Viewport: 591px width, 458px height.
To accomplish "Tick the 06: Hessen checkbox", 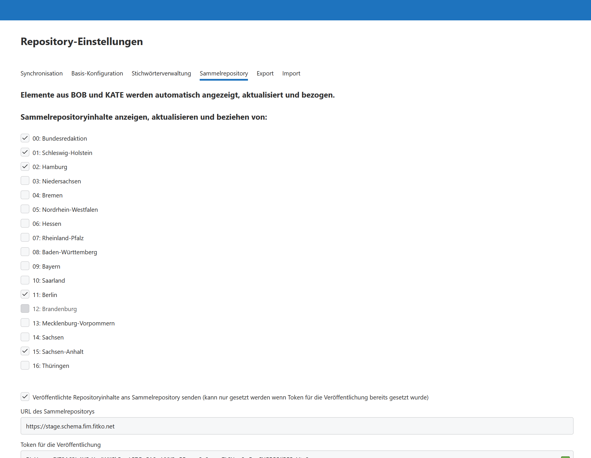I will pos(25,223).
